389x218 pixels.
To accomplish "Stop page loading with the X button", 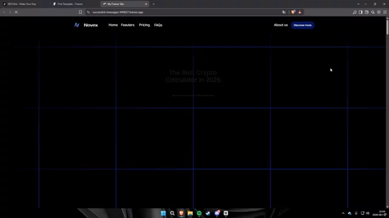I will coord(16,12).
